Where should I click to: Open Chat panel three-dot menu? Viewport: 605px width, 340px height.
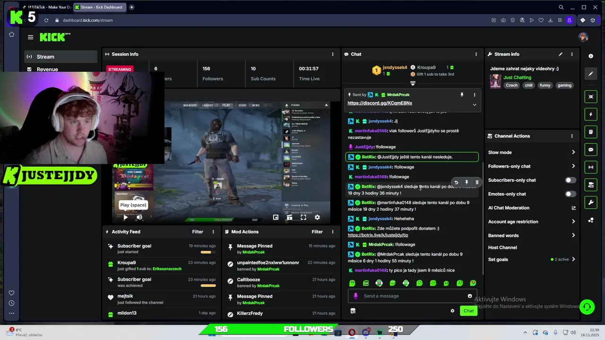476,54
